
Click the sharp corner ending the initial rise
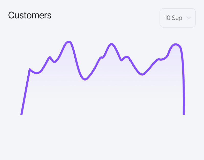[x=30, y=69]
